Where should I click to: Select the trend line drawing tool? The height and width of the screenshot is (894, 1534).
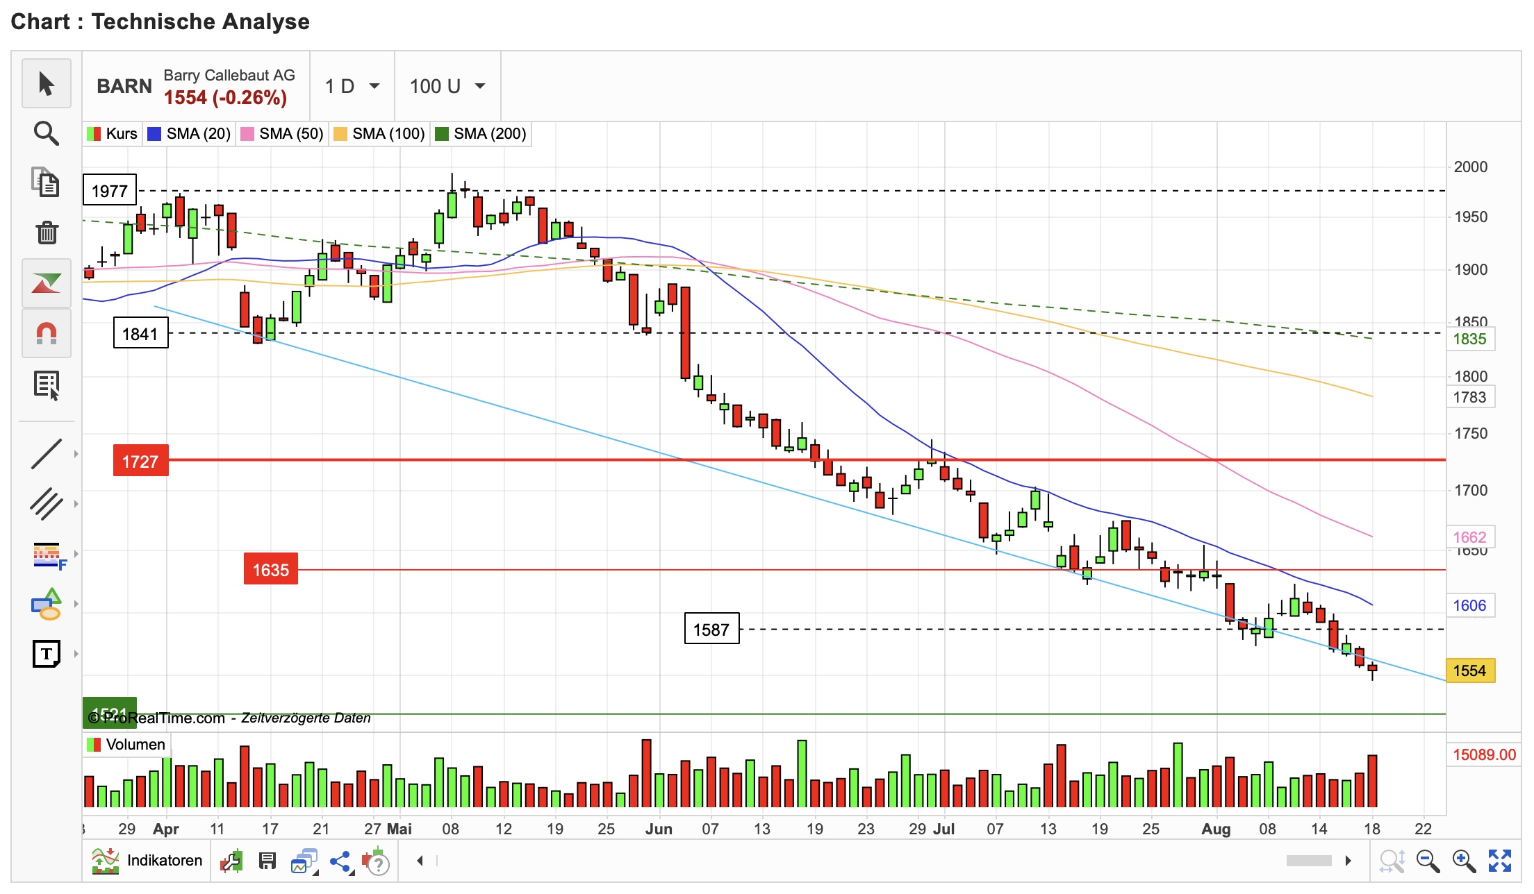(46, 454)
